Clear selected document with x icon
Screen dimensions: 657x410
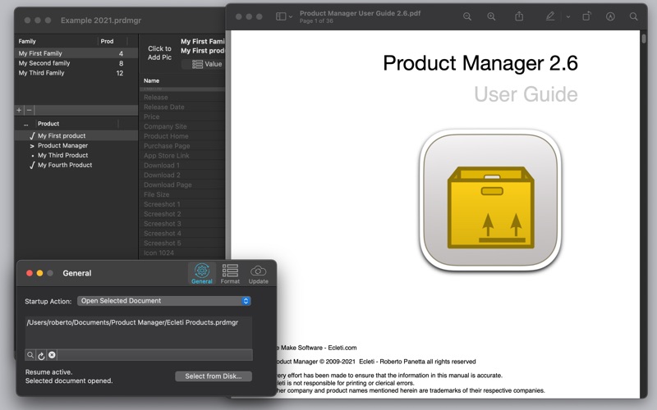(52, 355)
